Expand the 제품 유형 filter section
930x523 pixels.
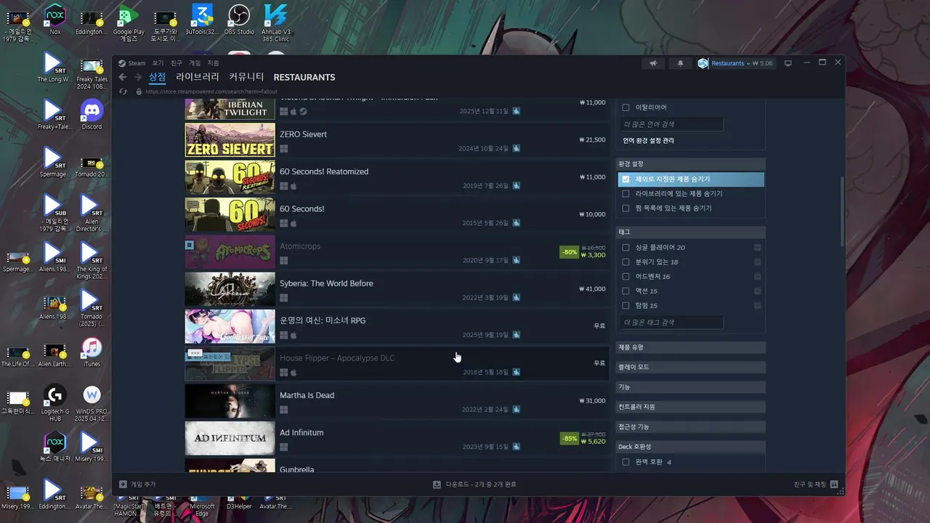pyautogui.click(x=690, y=347)
